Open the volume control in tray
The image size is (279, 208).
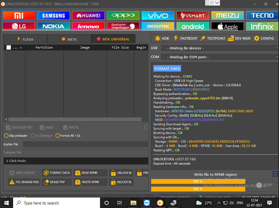tap(231, 203)
